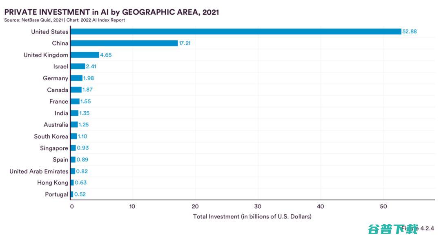Image resolution: width=441 pixels, height=238 pixels.
Task: Click the United Kingdom bar
Action: click(85, 55)
